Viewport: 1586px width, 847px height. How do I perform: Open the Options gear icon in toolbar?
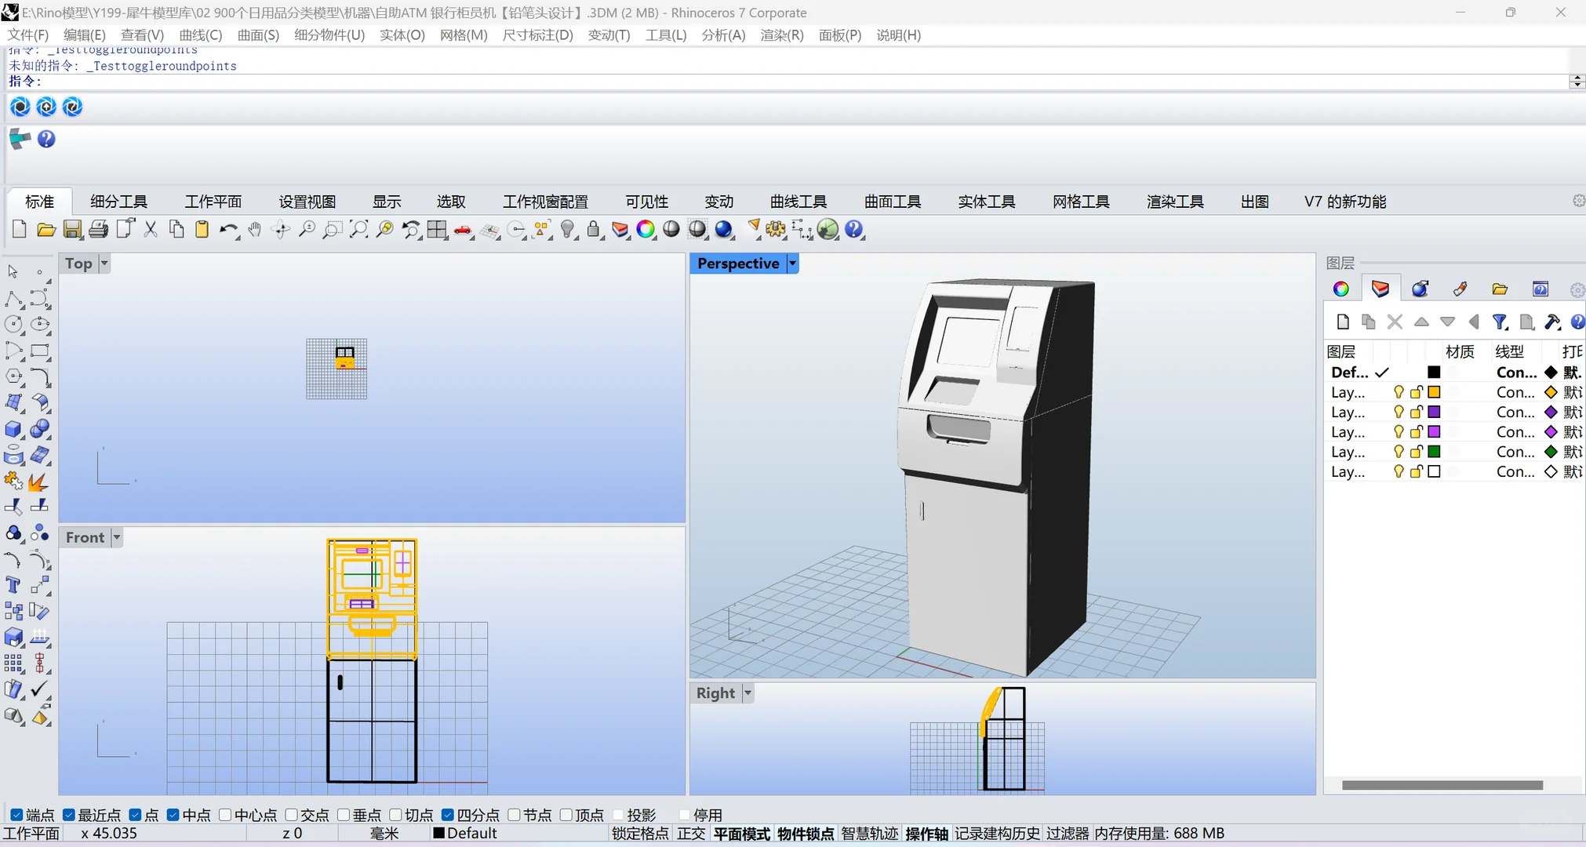(776, 229)
